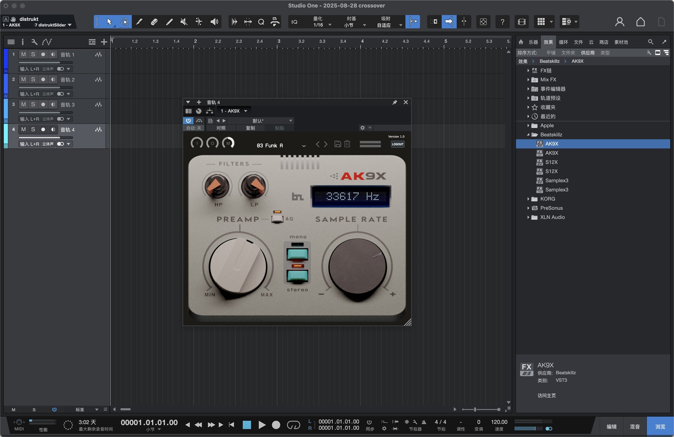Viewport: 674px width, 437px height.
Task: Arm record on track 音轨 3
Action: coord(43,104)
